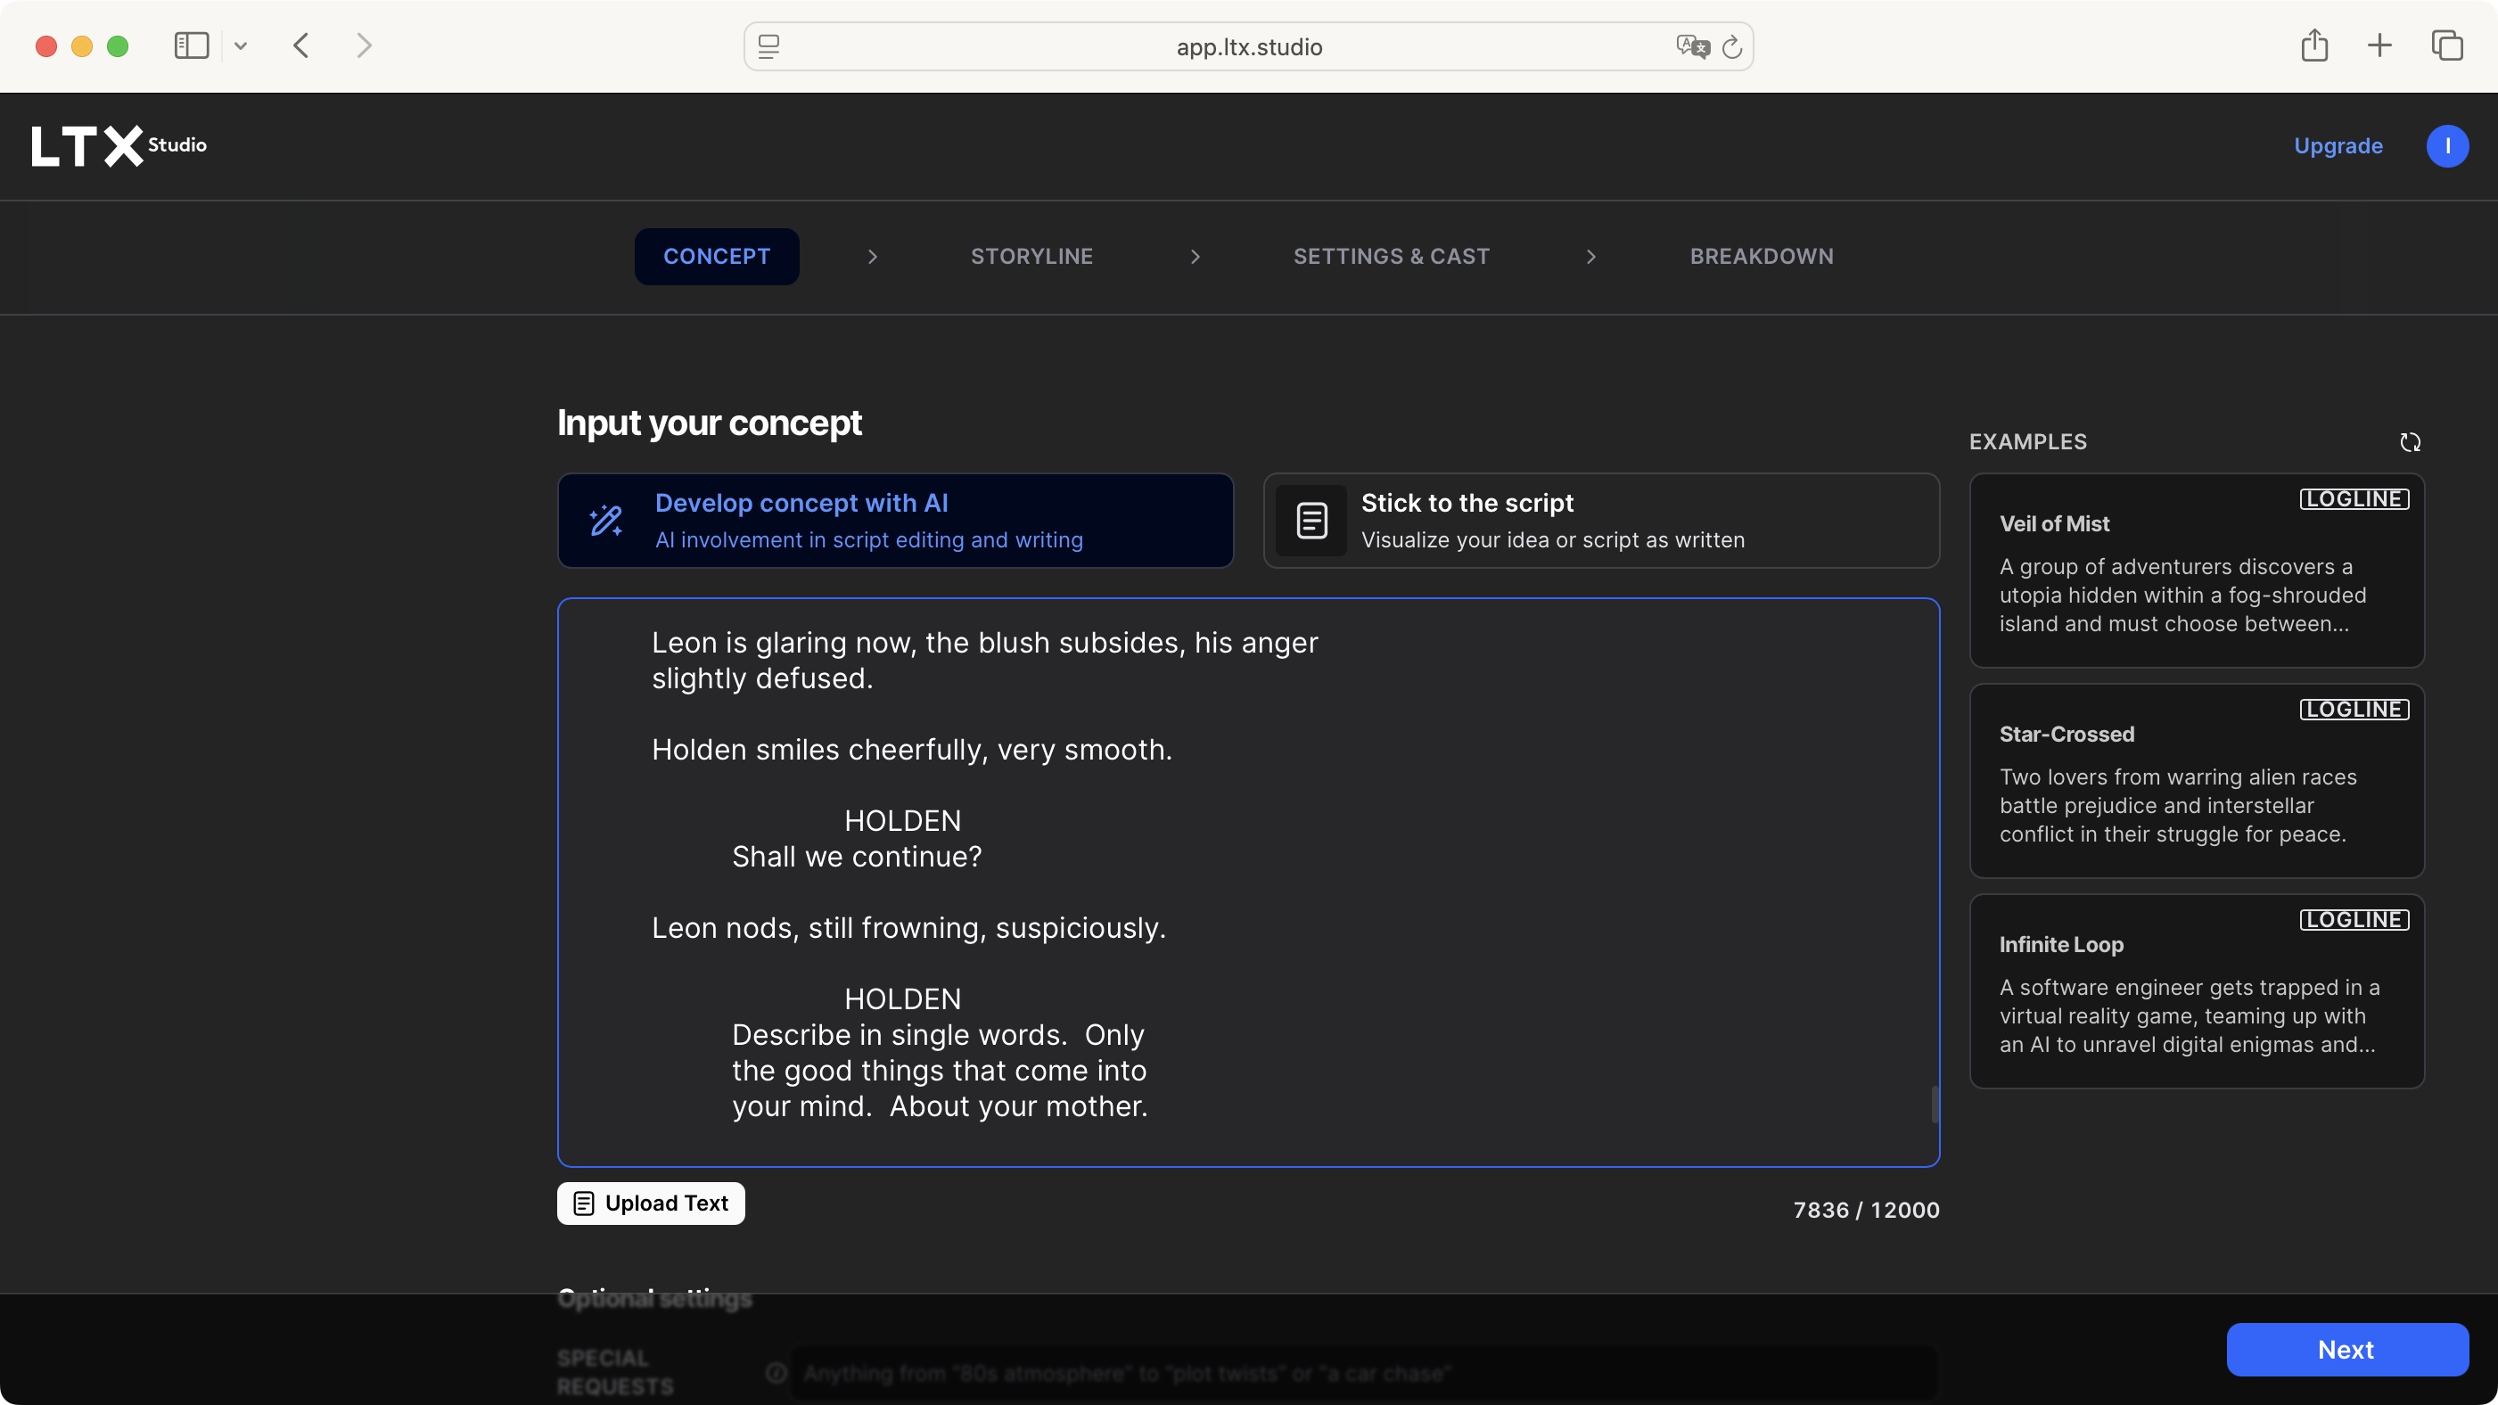
Task: Choose the Star-Crossed example card
Action: (2197, 781)
